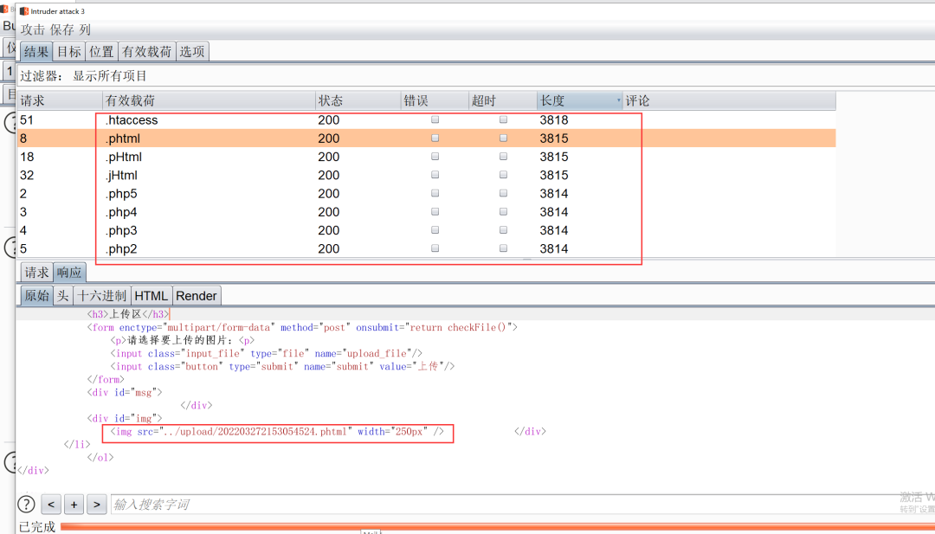
Task: Click sort arrow on 长度 column
Action: [x=617, y=101]
